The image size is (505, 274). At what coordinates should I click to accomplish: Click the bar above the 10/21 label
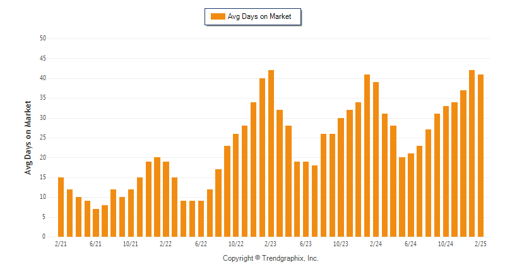coord(131,213)
